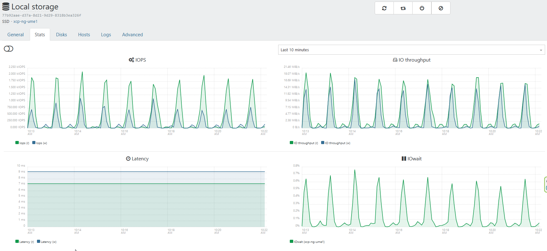The image size is (547, 251).
Task: Open the Logs tab
Action: tap(106, 35)
